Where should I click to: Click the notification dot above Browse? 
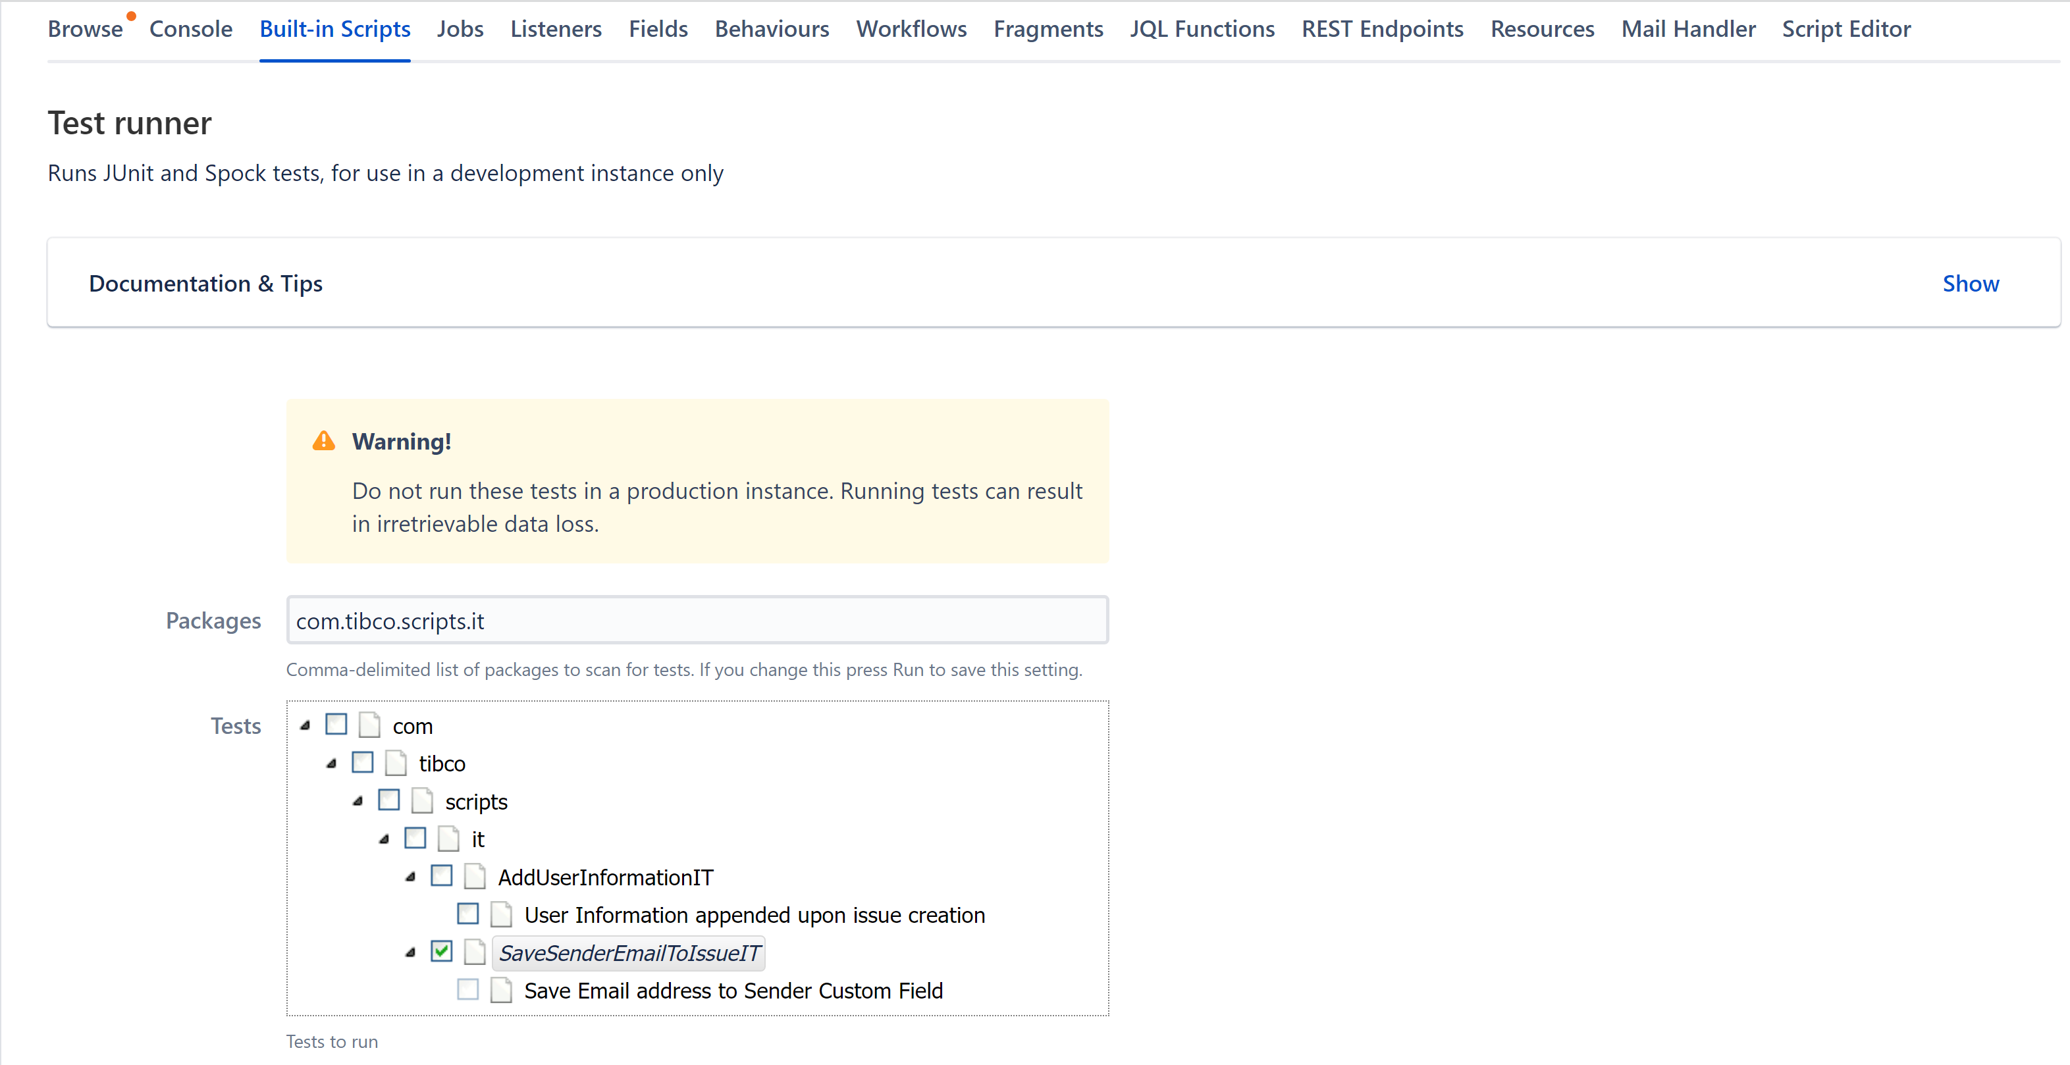[131, 15]
